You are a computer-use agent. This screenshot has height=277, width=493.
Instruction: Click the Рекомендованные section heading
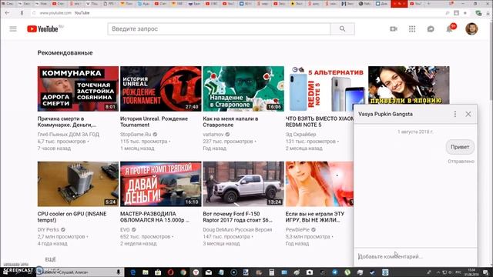[65, 53]
